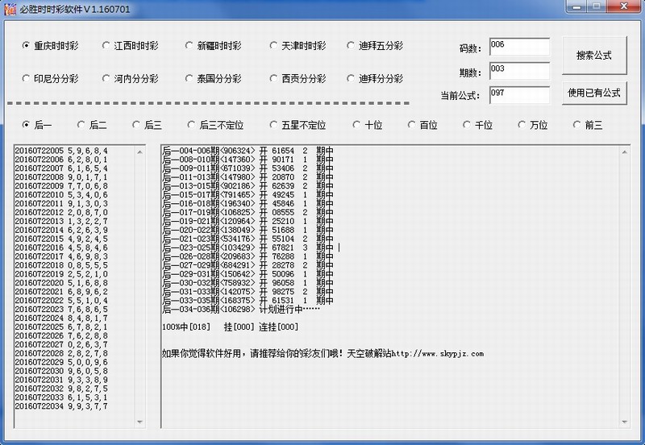
Task: Click the 码数 input field
Action: [x=518, y=48]
